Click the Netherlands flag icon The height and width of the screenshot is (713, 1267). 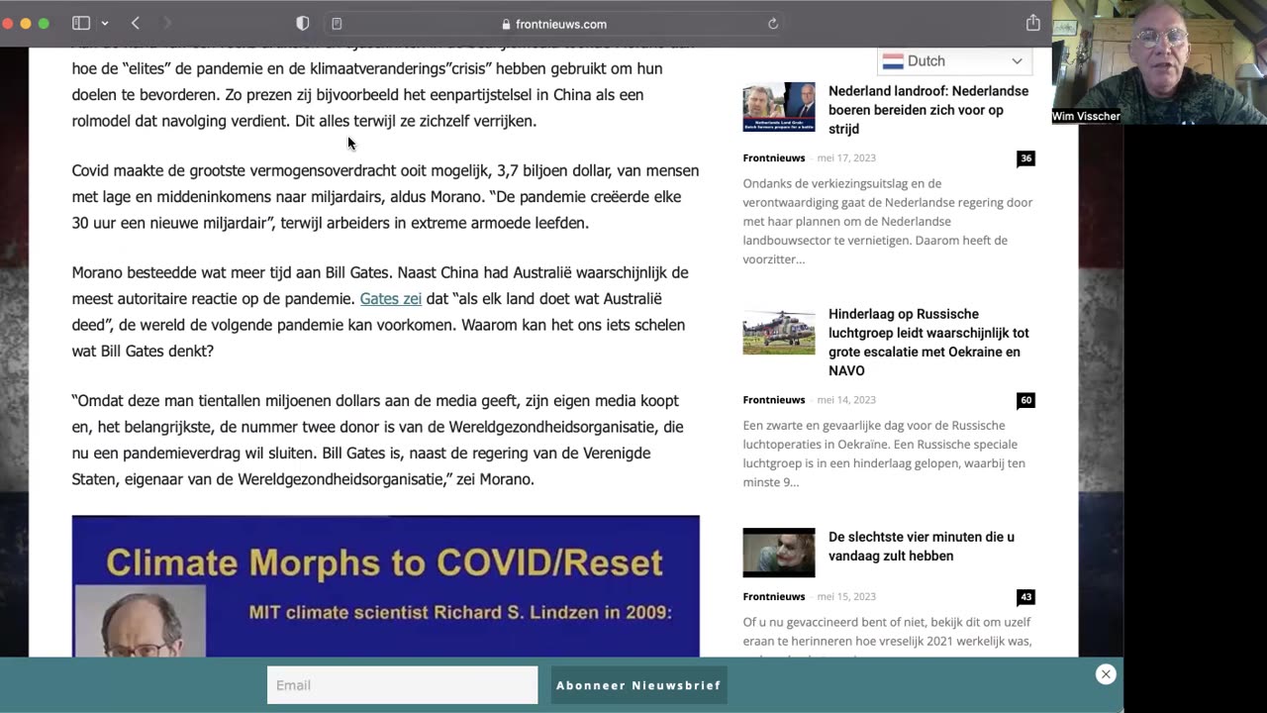coord(893,61)
